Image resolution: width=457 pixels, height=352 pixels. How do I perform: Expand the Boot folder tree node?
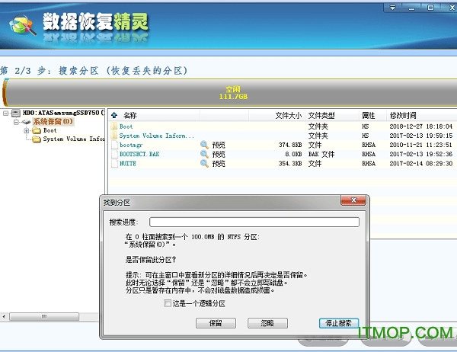coord(27,130)
